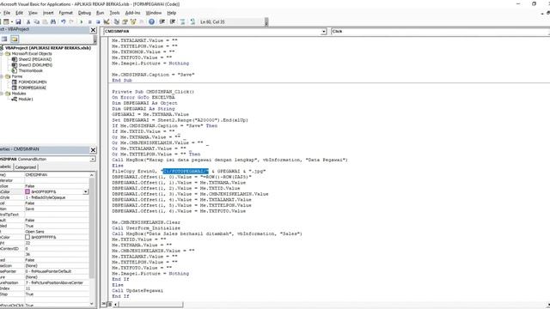
Task: Click the Uncomment Block toolbar icon
Action: [192, 21]
